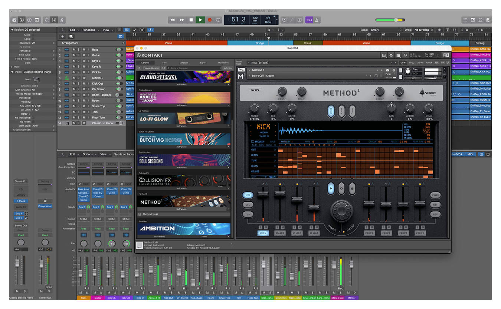The image size is (501, 309).
Task: Click Manage Libraries button in Kontakt
Action: point(151,68)
